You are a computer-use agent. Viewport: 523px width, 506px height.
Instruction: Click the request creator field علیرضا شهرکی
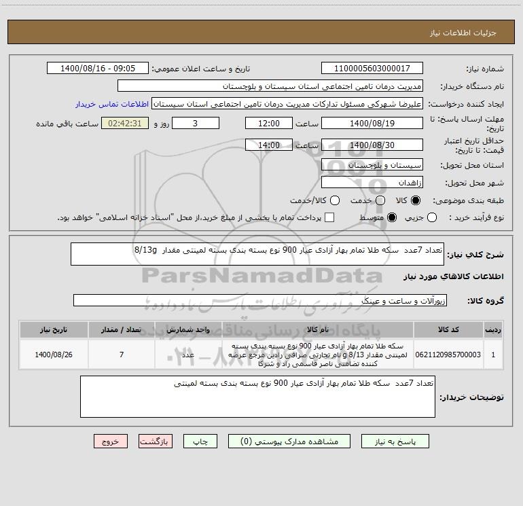287,104
